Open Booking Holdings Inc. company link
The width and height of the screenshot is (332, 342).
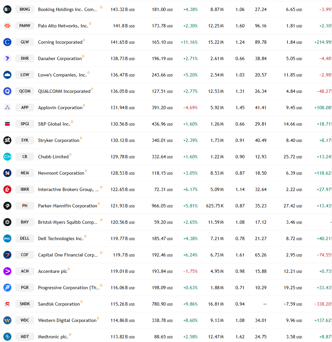68,9
